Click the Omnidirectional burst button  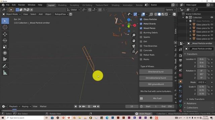click(x=156, y=78)
